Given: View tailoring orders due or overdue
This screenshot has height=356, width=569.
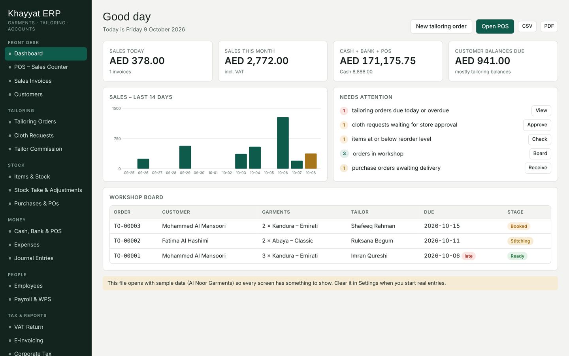Looking at the screenshot, I should [541, 111].
